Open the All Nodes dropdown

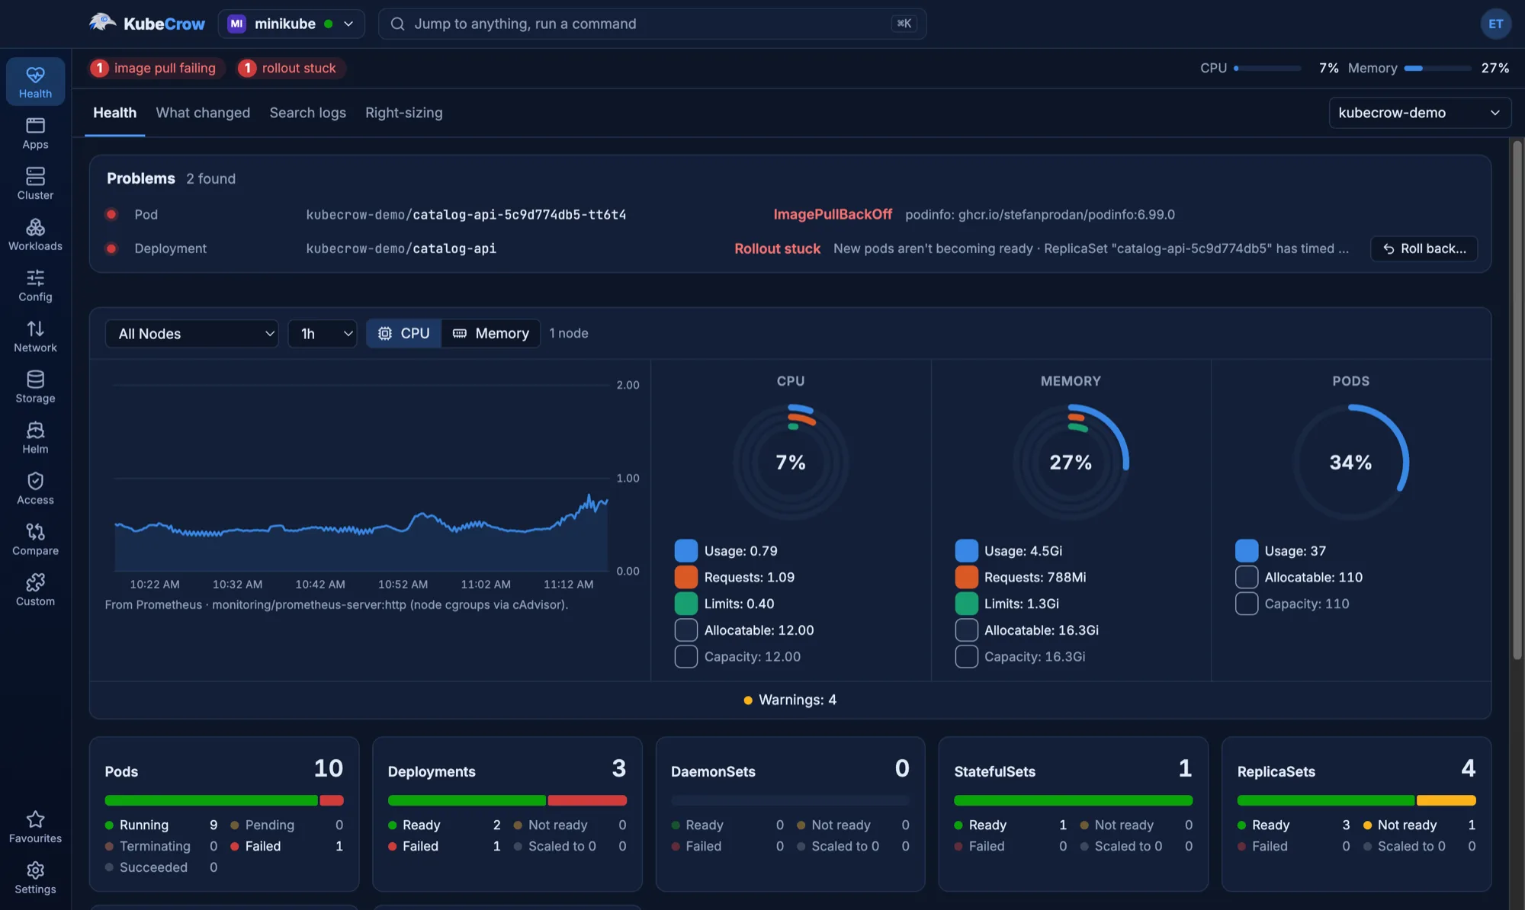click(191, 334)
